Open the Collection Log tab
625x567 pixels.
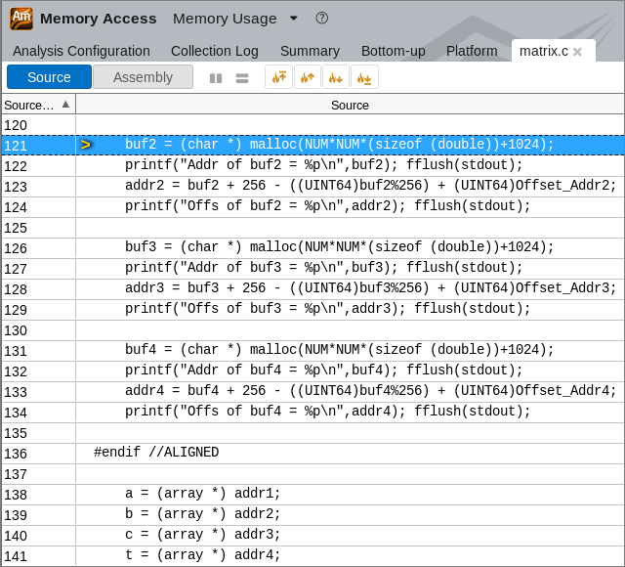[215, 51]
